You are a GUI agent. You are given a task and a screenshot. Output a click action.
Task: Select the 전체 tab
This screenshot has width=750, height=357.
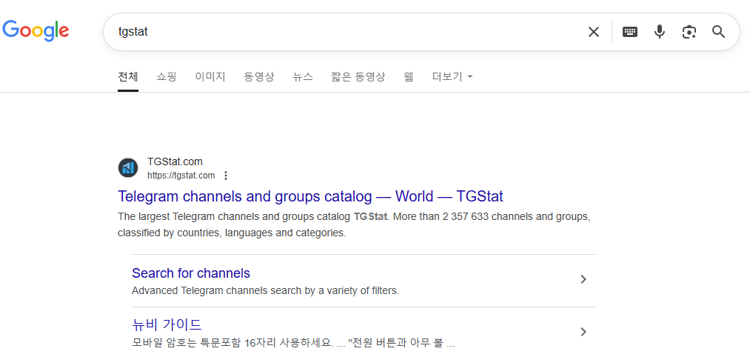click(x=128, y=76)
